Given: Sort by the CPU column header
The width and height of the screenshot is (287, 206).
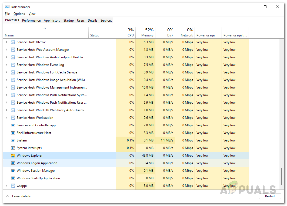Looking at the screenshot, I should tap(131, 35).
